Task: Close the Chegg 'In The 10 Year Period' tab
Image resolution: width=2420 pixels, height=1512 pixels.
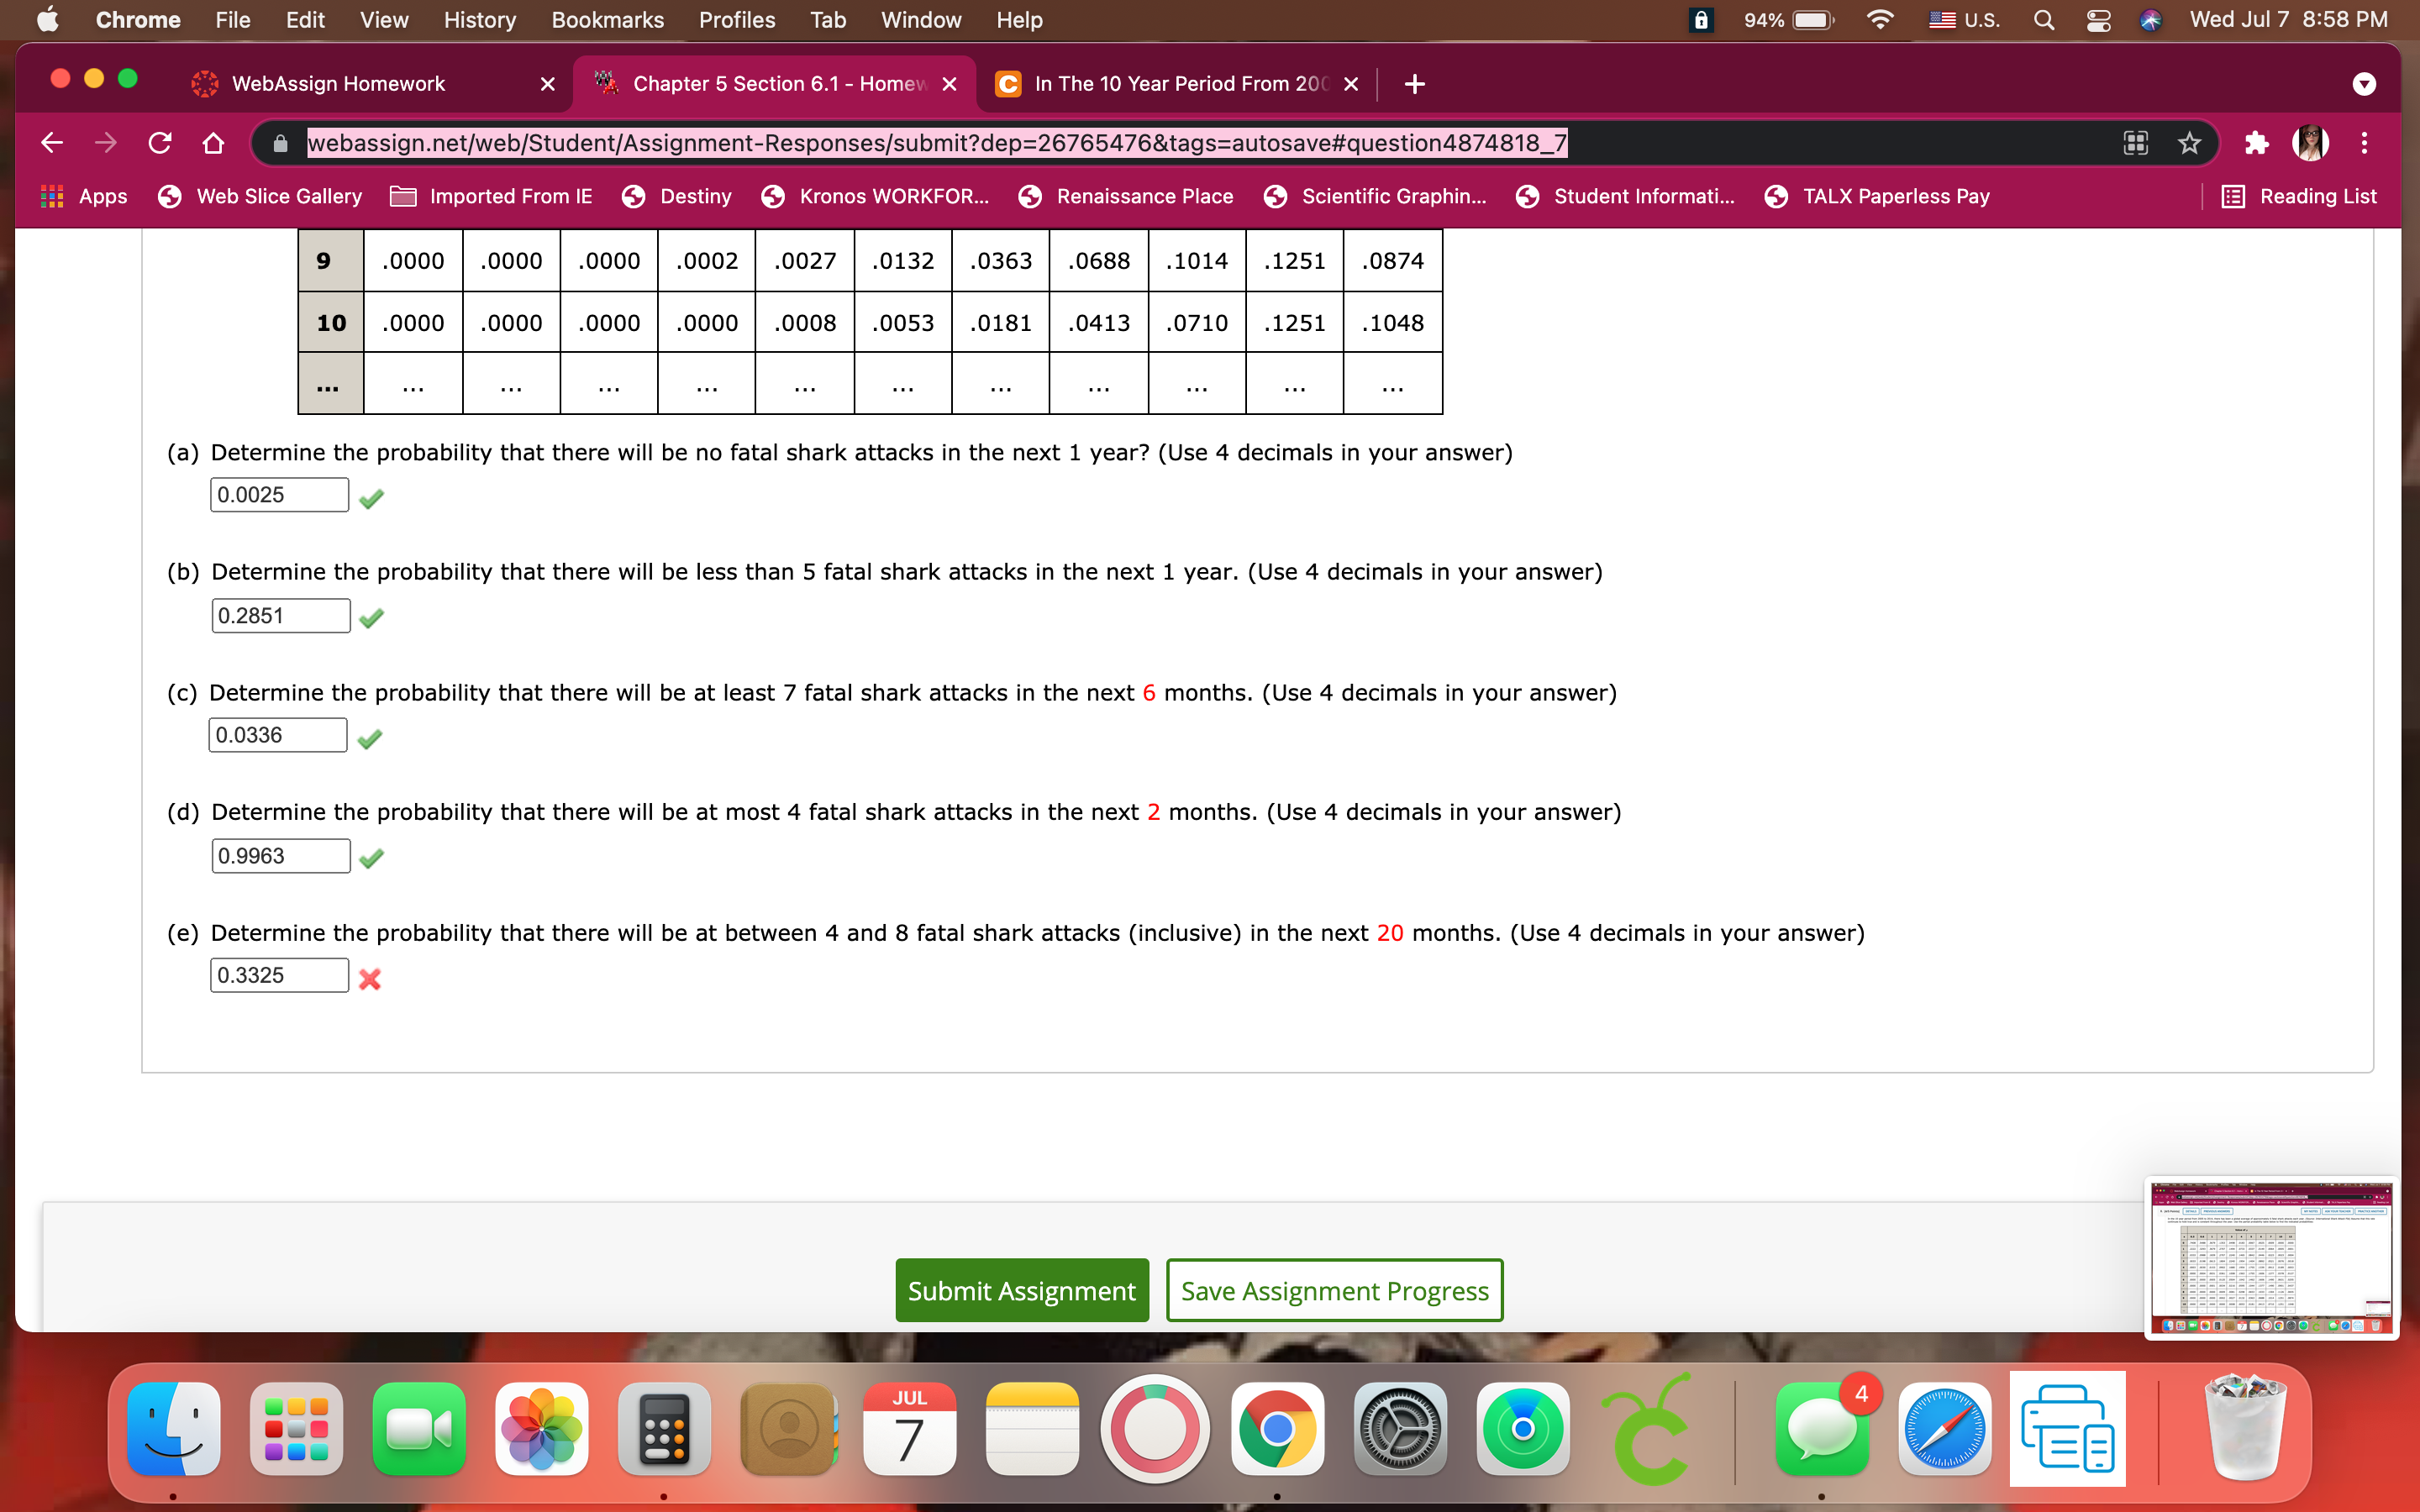Action: click(1351, 84)
